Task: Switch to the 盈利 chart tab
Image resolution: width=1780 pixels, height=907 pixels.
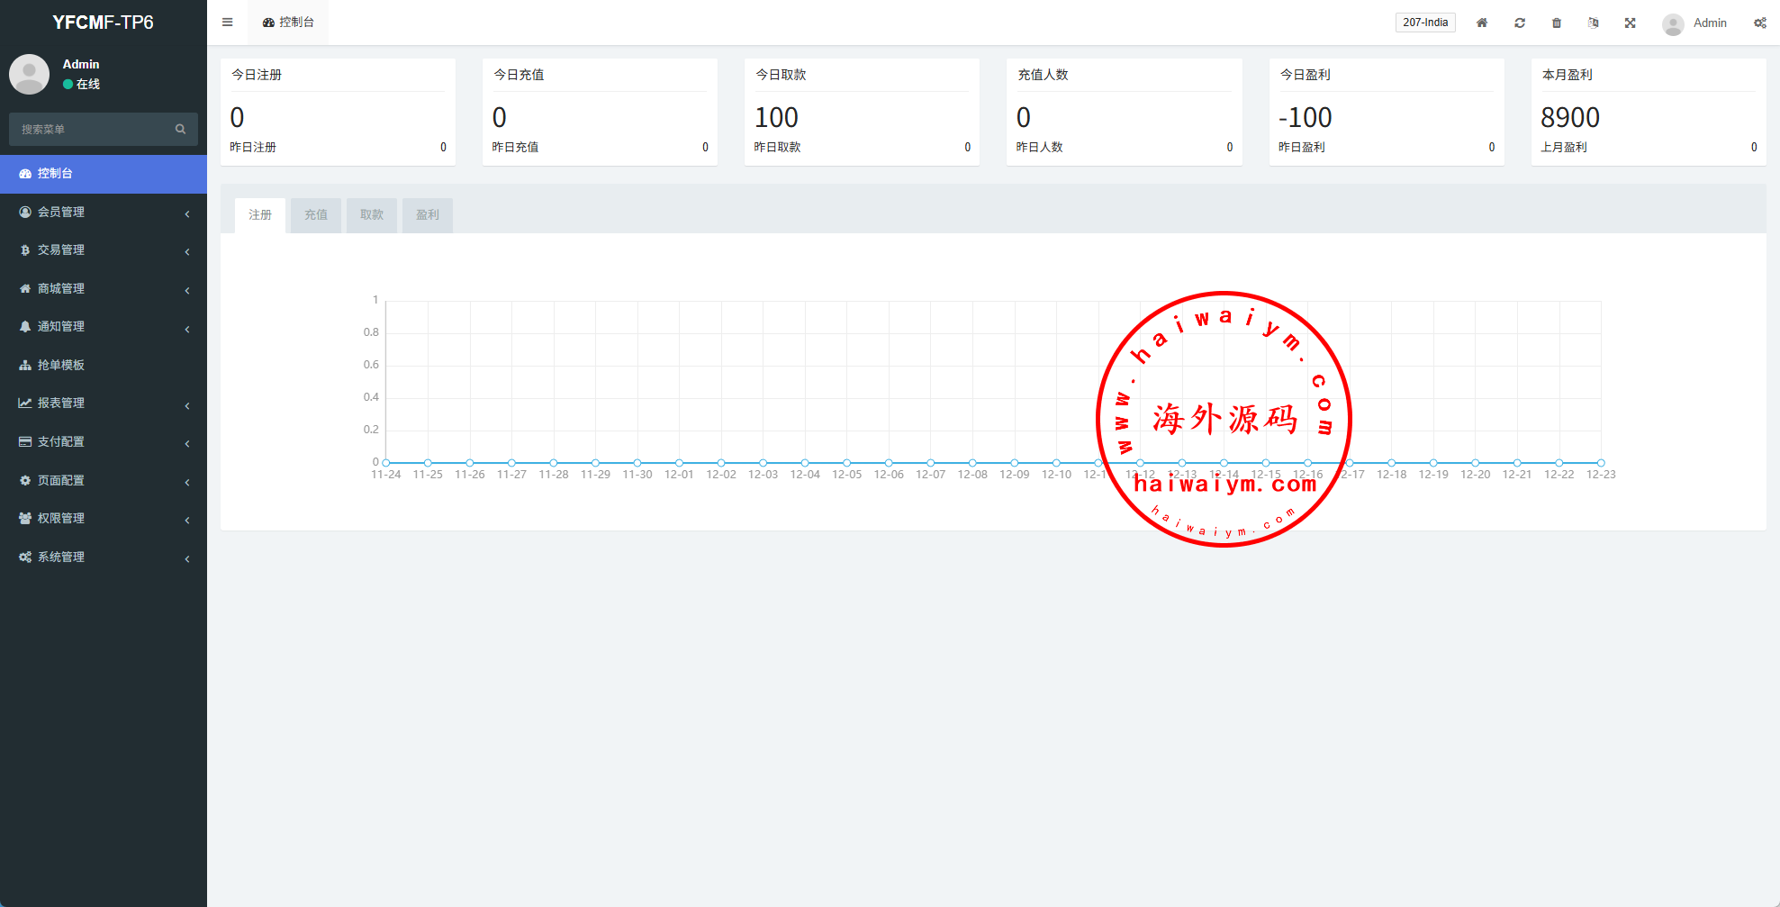Action: tap(428, 215)
